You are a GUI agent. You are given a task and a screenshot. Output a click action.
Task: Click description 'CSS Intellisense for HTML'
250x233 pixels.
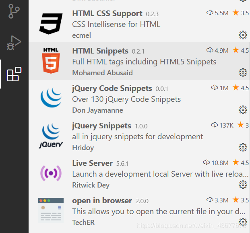coord(116,25)
